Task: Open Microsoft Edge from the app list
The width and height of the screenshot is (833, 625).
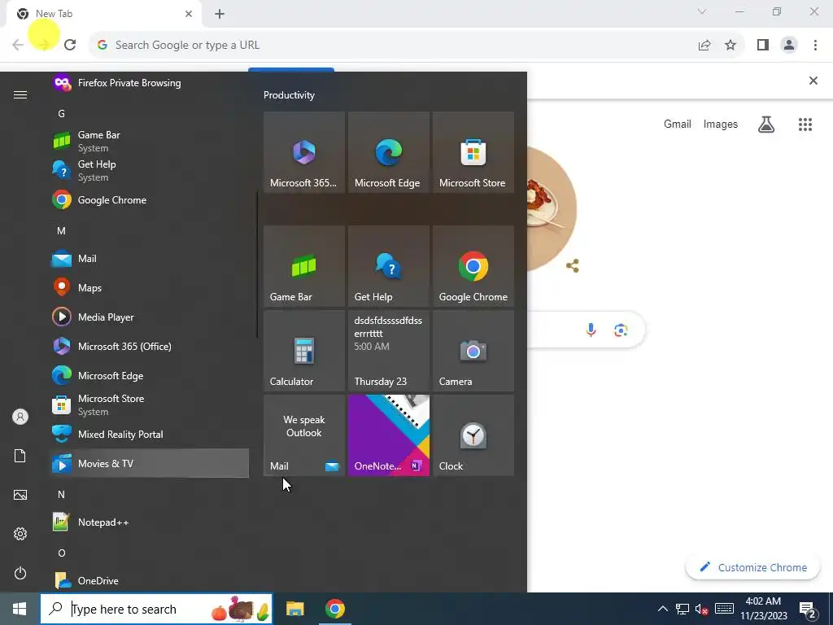Action: pos(149,376)
